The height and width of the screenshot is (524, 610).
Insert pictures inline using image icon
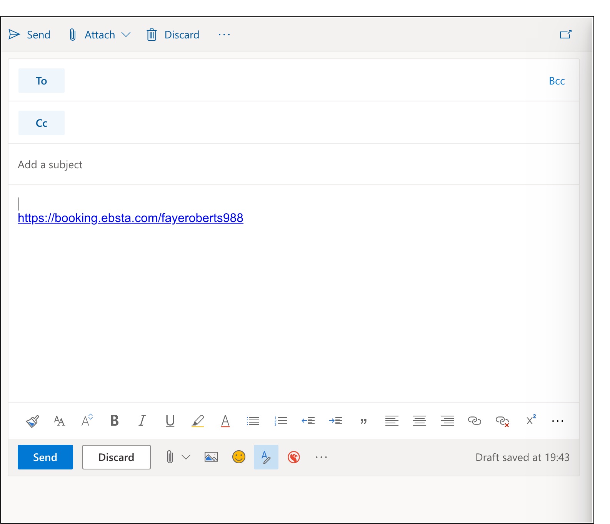click(211, 457)
